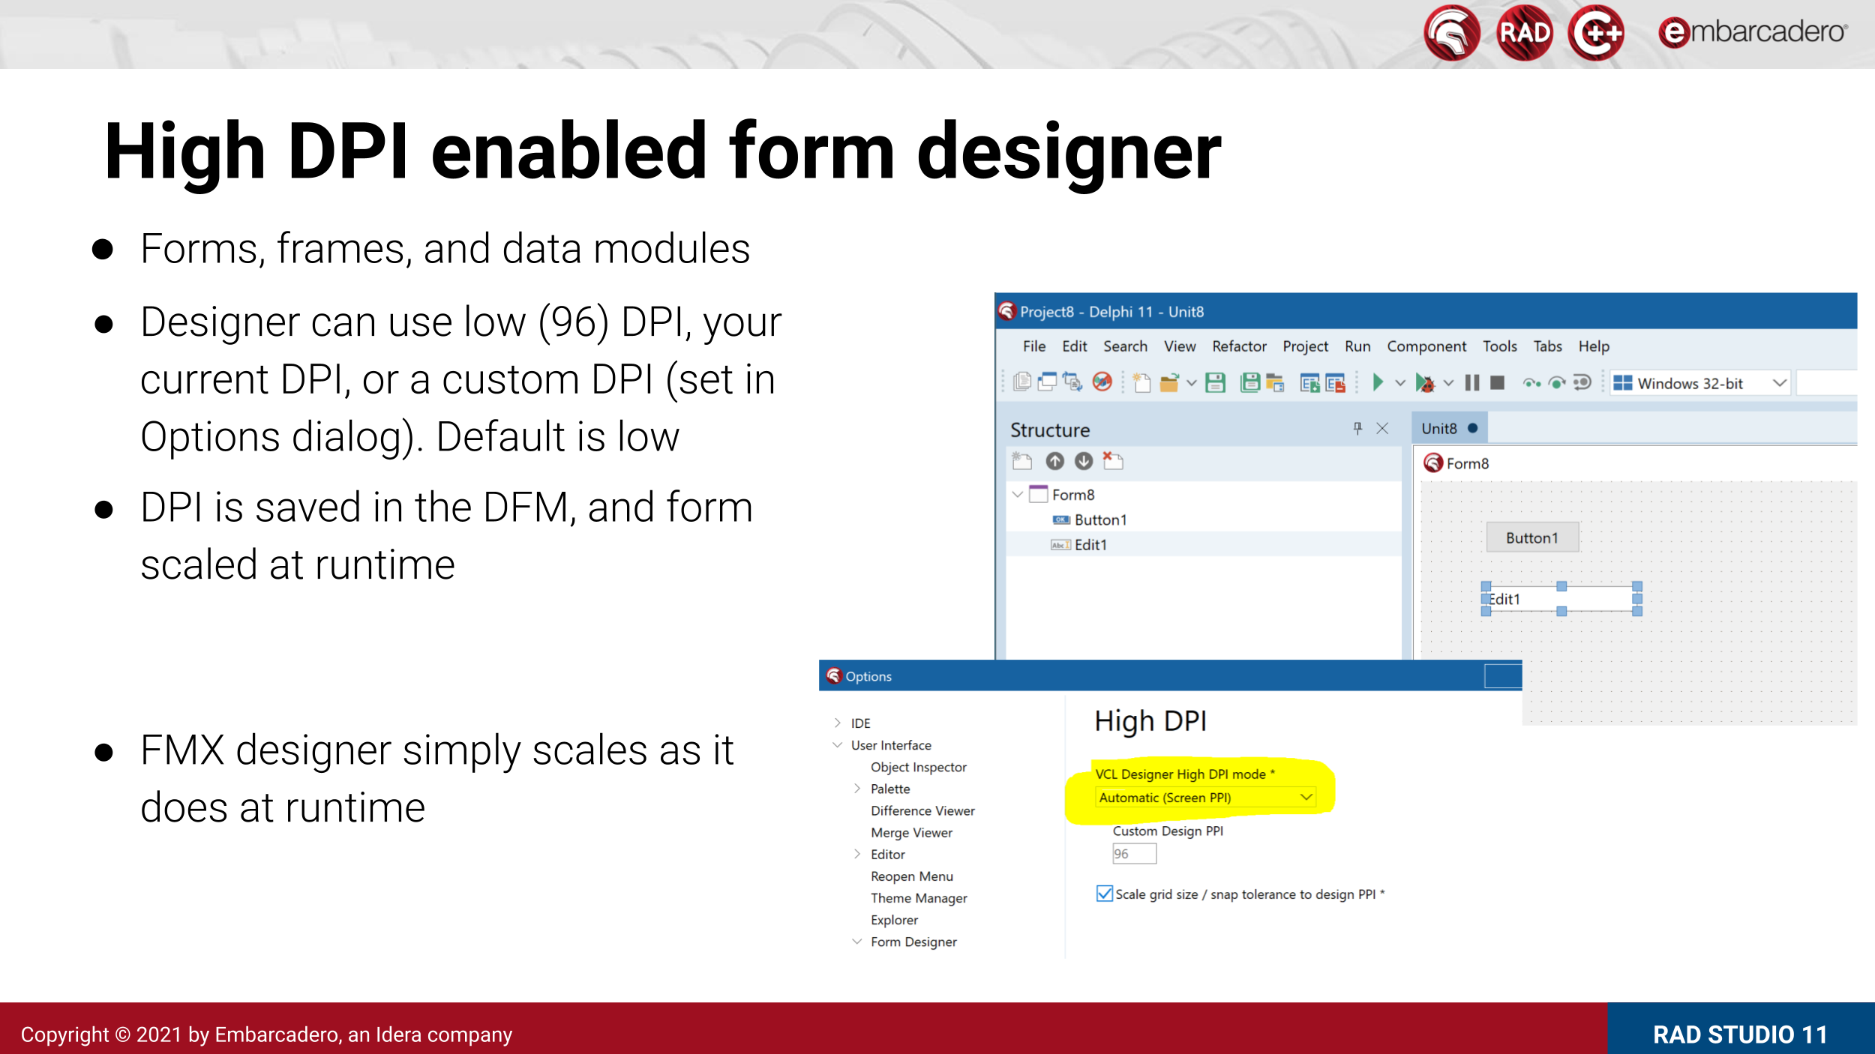This screenshot has width=1875, height=1054.
Task: Switch to the Unit8 tab
Action: (1439, 429)
